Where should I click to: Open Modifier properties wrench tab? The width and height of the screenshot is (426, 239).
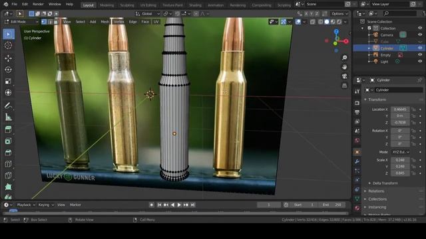pos(357,161)
